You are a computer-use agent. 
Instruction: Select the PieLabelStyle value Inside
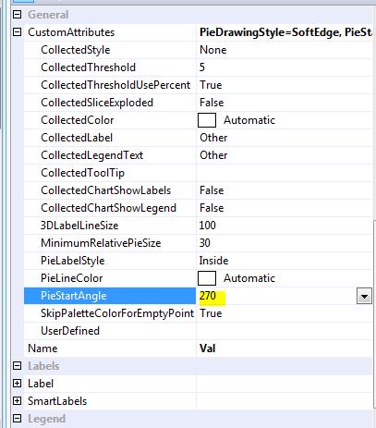coord(213,261)
